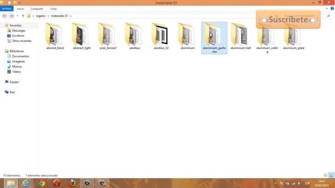This screenshot has width=335, height=188.
Task: Select the acier_brosse1 folder
Action: [108, 36]
